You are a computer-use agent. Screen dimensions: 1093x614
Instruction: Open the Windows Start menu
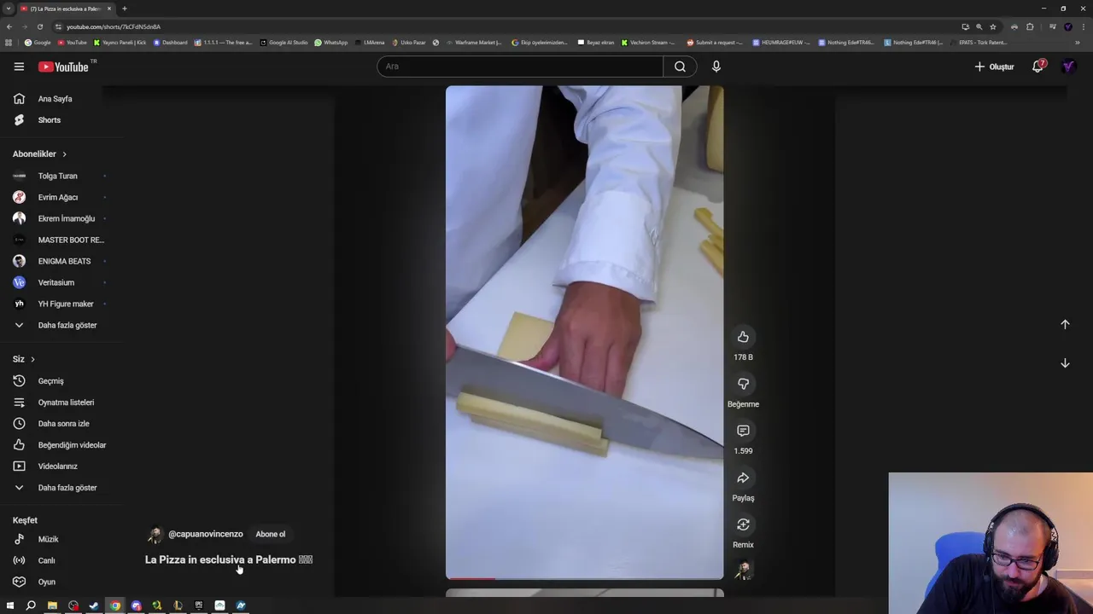10,605
